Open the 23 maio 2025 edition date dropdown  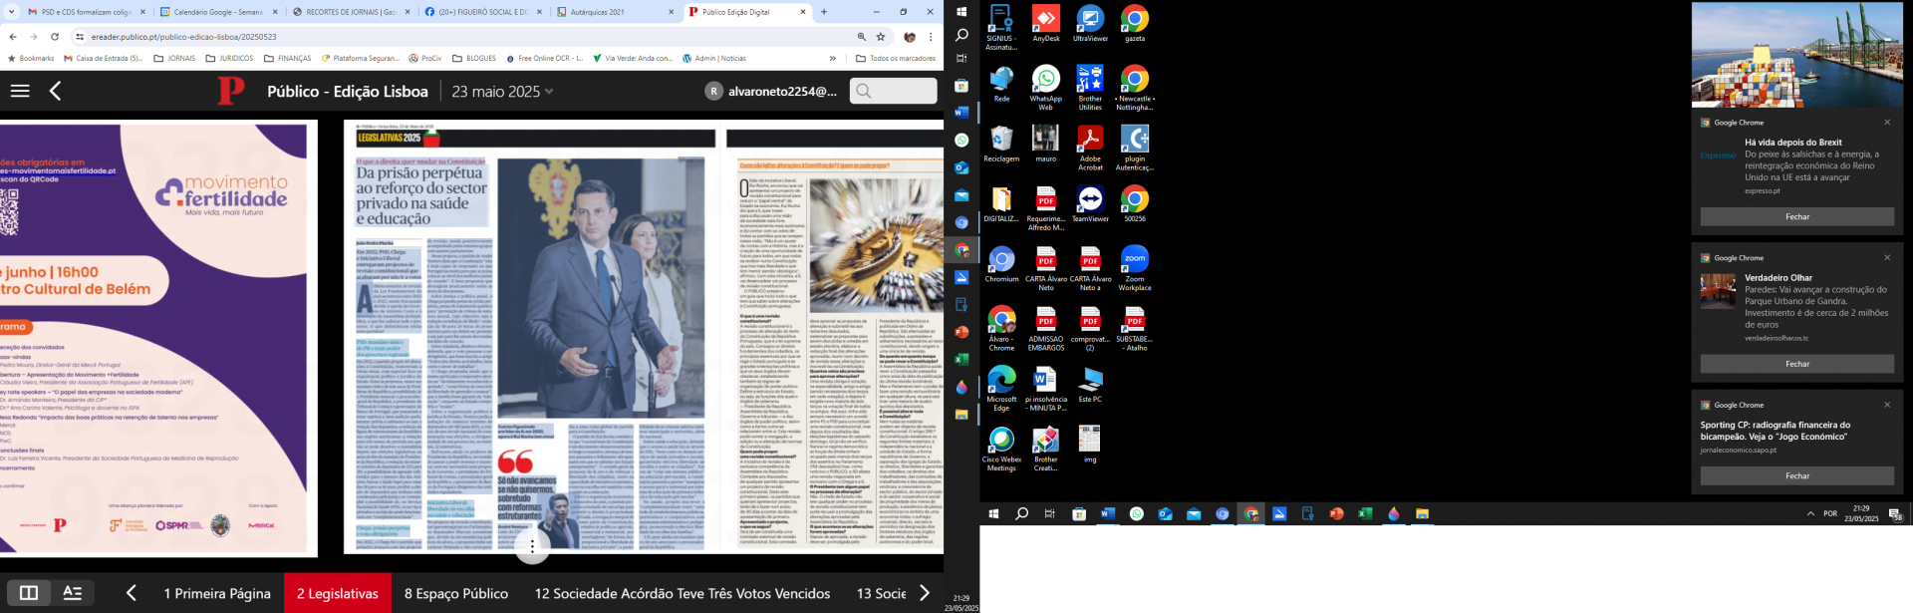click(502, 91)
